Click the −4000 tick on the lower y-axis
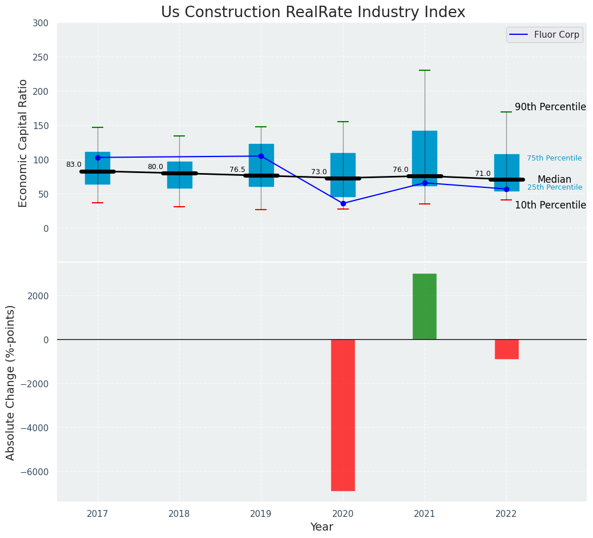Image resolution: width=593 pixels, height=538 pixels. [x=35, y=428]
